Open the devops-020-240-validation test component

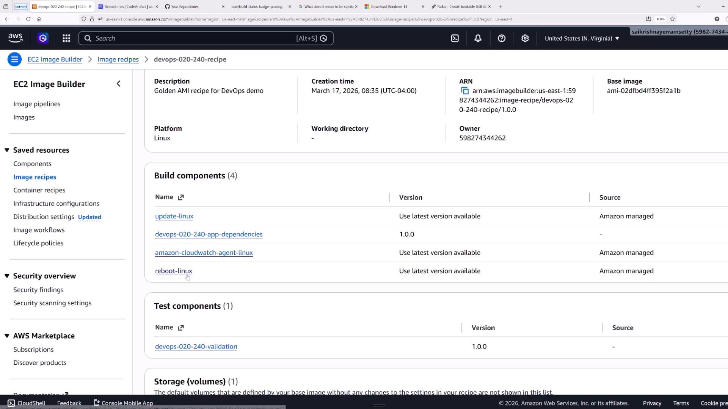click(196, 347)
